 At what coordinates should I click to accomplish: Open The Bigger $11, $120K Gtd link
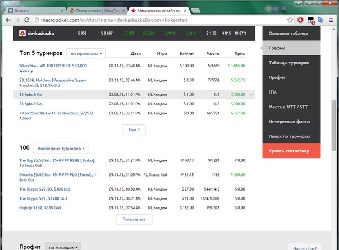pyautogui.click(x=43, y=198)
